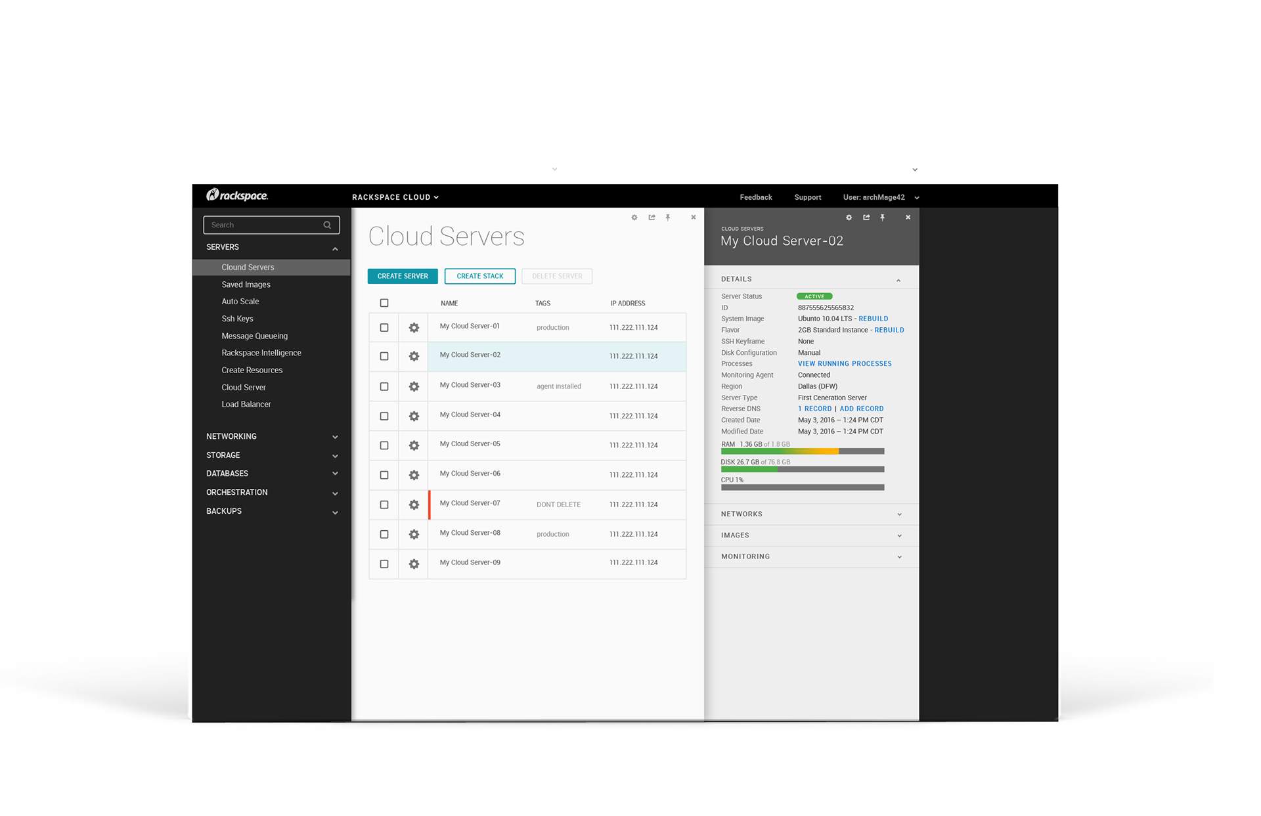Expand the Orchestration sidebar section
The width and height of the screenshot is (1261, 816).
pos(335,493)
